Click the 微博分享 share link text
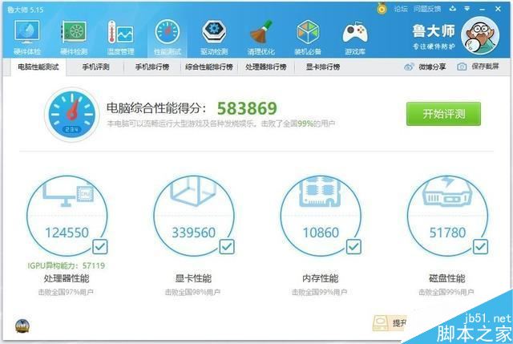 (x=432, y=67)
